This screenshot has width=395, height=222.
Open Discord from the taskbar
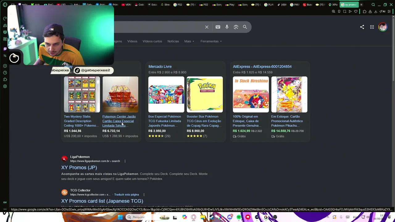pyautogui.click(x=230, y=217)
